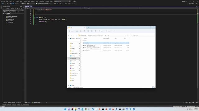Add a new tab in File Explorer
The image size is (199, 111).
(x=88, y=28)
